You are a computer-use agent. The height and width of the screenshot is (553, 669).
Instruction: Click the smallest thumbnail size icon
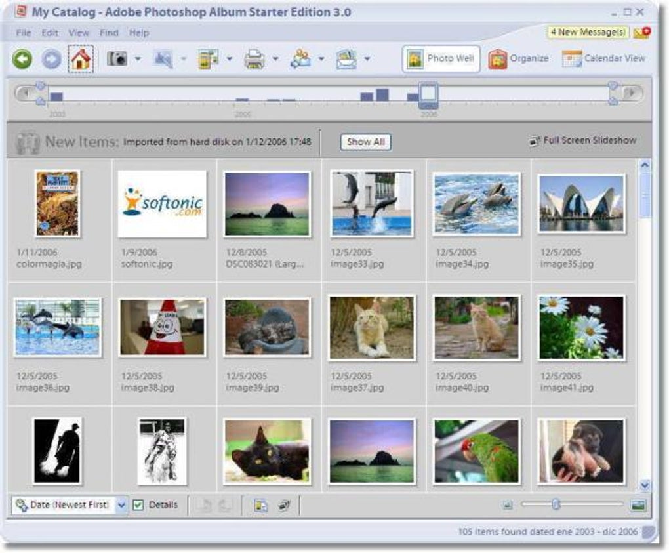[x=507, y=504]
